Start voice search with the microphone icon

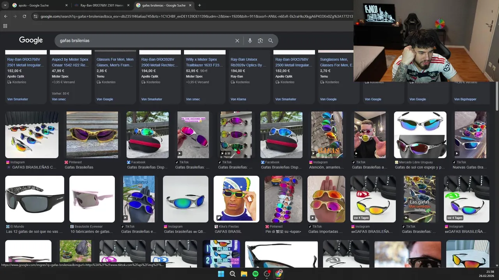click(x=250, y=40)
